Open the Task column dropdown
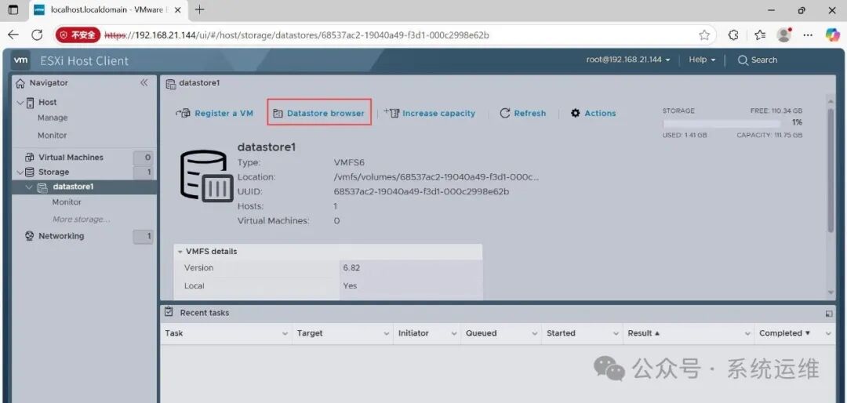Viewport: 847px width, 403px height. [x=285, y=334]
